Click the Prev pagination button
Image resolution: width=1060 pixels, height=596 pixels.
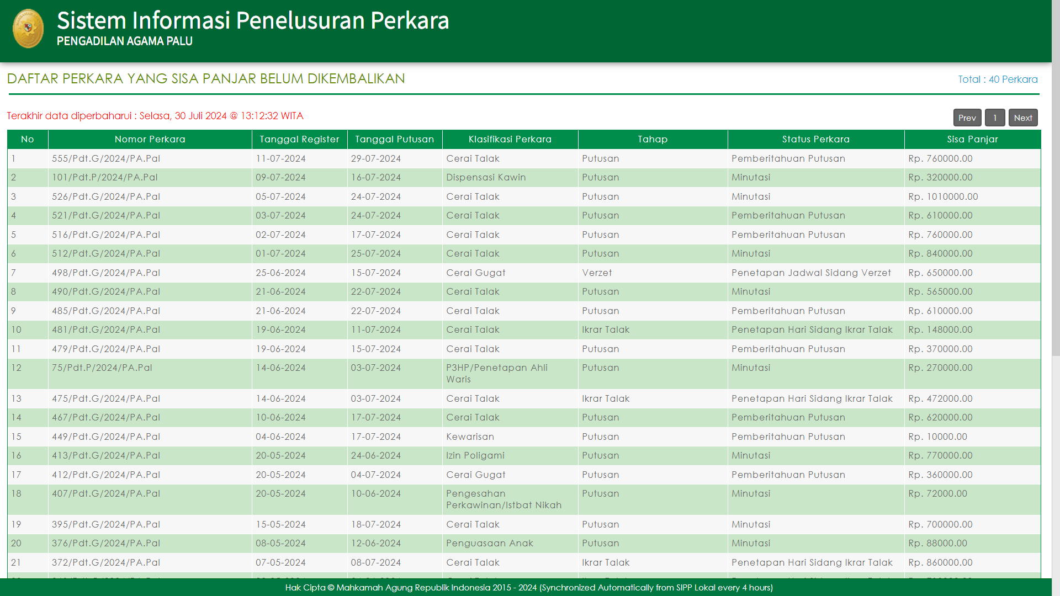pos(967,118)
